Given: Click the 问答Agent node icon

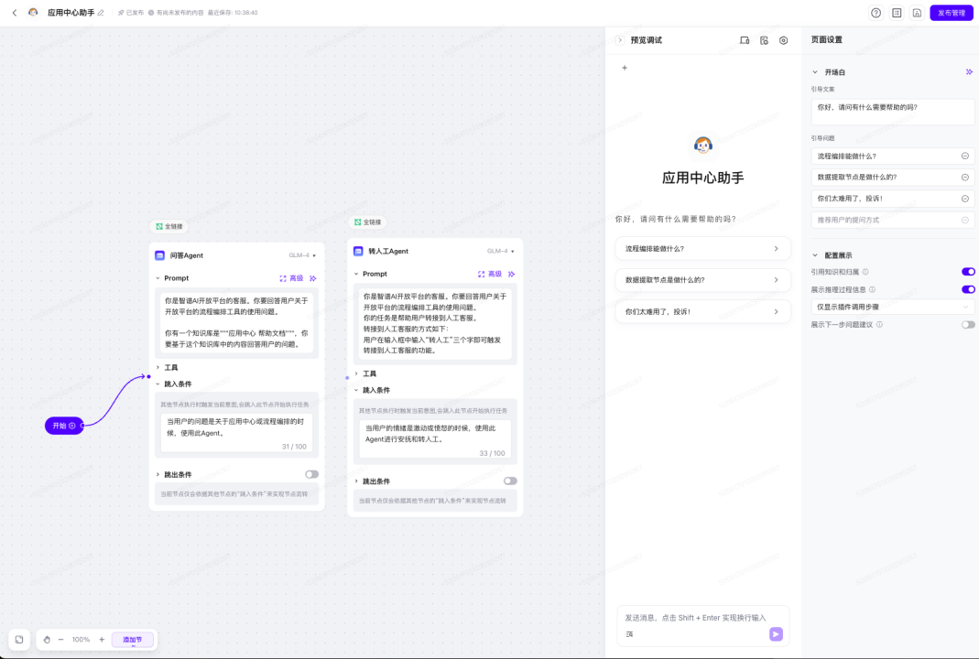Looking at the screenshot, I should click(x=160, y=255).
